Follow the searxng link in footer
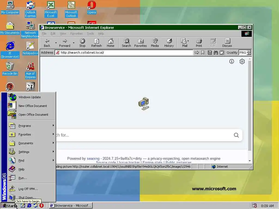The image size is (279, 209). click(x=93, y=159)
